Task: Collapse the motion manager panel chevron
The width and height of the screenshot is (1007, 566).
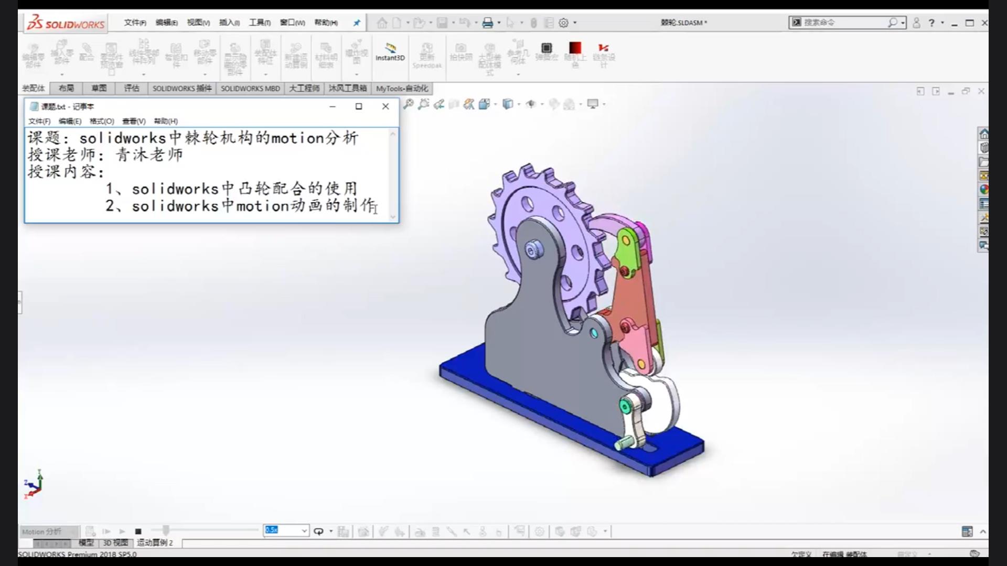Action: [x=983, y=531]
